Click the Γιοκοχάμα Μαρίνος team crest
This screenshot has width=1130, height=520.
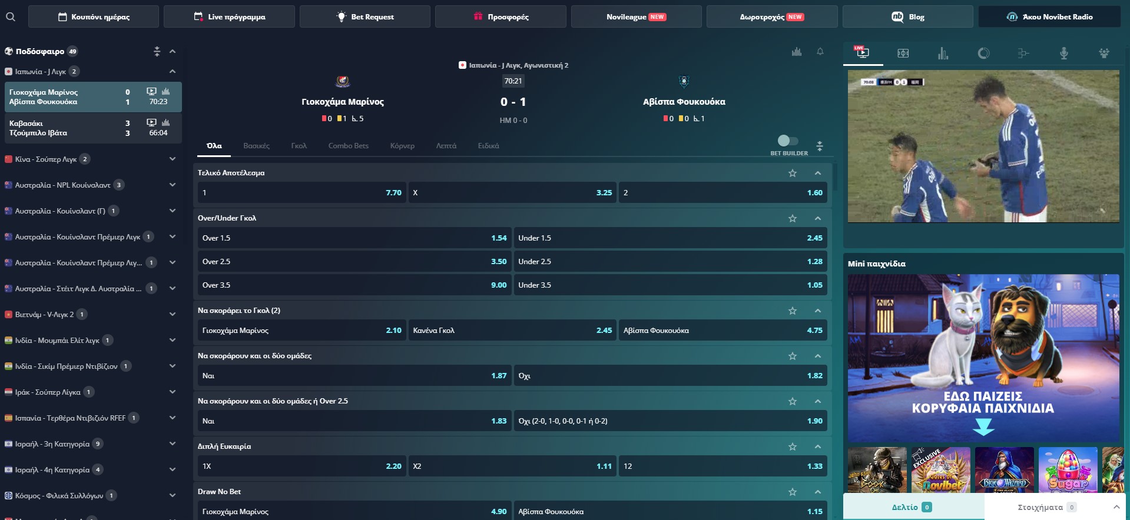click(x=343, y=81)
